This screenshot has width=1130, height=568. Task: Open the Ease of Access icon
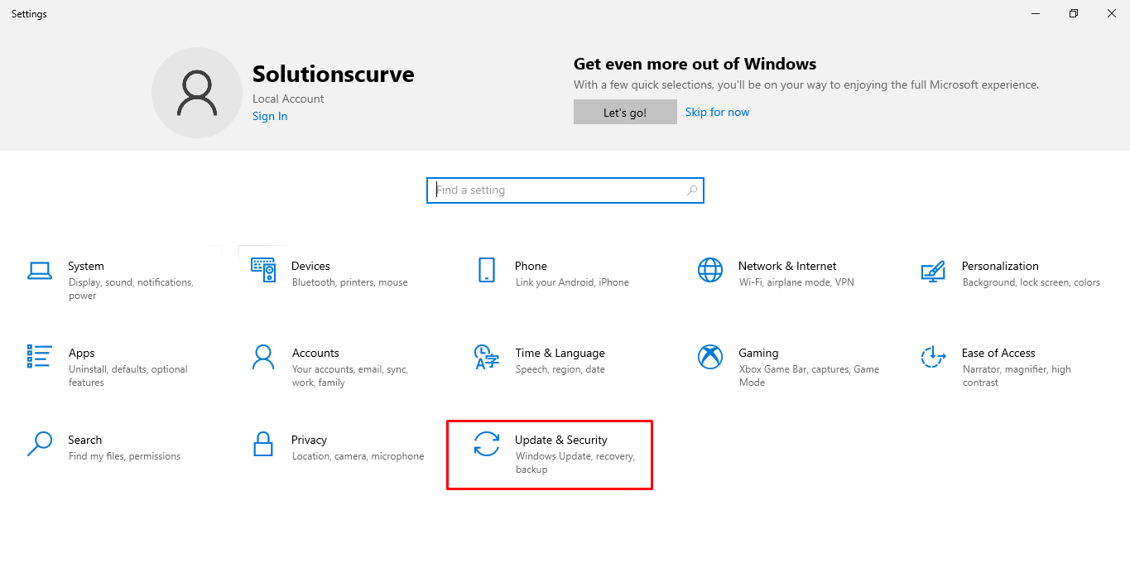click(x=933, y=357)
